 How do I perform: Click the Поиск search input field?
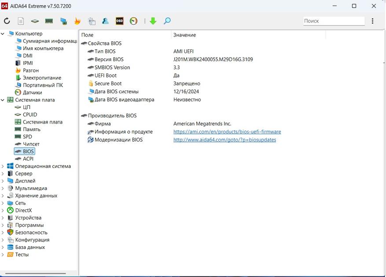[333, 21]
